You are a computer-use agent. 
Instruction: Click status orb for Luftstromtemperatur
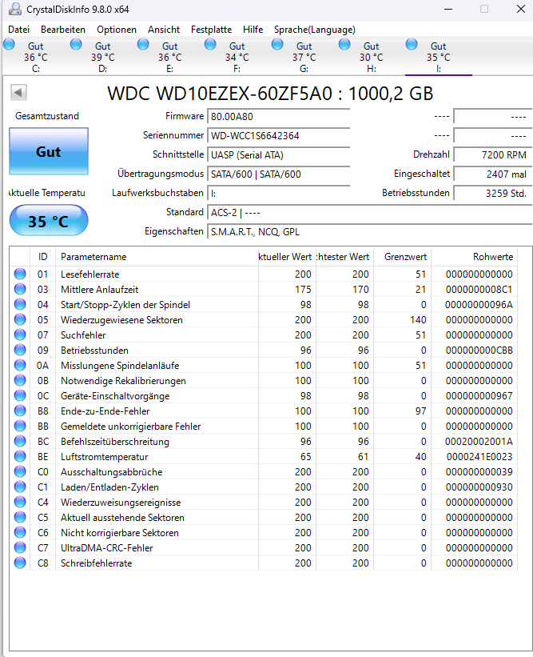[20, 456]
